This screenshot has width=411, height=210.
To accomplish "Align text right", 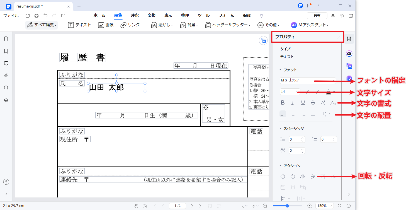I will click(x=303, y=114).
